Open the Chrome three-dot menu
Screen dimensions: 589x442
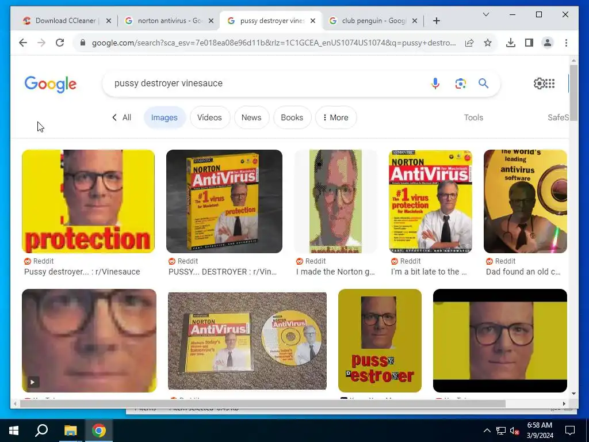pos(566,43)
